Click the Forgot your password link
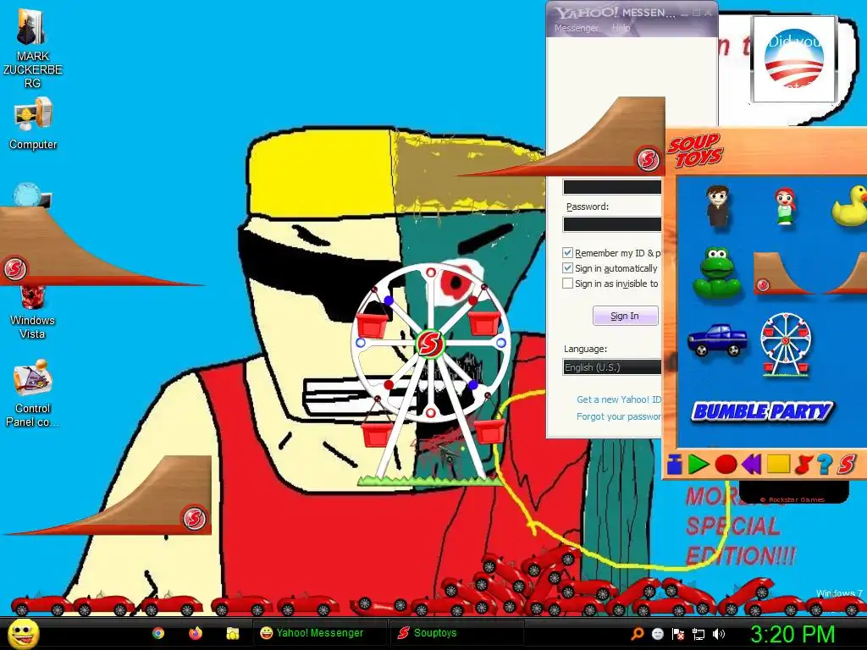This screenshot has height=650, width=867. (x=619, y=416)
